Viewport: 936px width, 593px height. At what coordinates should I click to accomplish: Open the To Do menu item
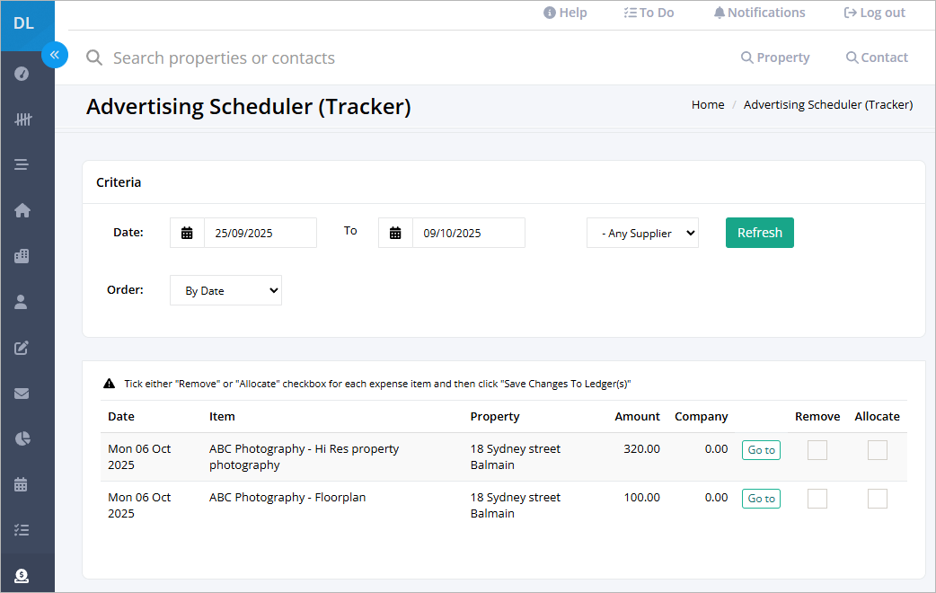tap(649, 13)
